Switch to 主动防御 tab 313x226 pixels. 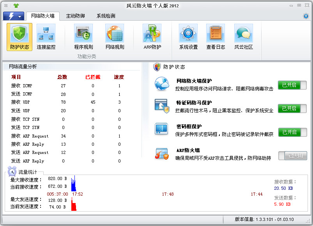coord(76,16)
